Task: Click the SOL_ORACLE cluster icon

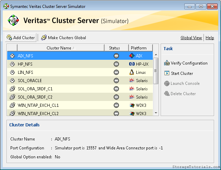Action: tap(12, 81)
